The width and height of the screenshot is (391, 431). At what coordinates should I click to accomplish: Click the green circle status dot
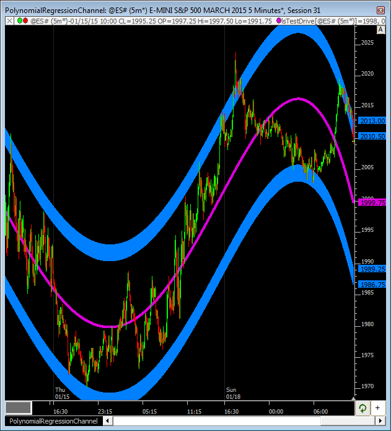coord(19,20)
